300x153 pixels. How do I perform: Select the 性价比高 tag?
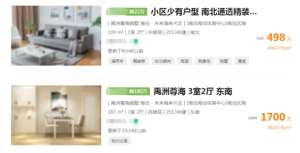pyautogui.click(x=120, y=141)
